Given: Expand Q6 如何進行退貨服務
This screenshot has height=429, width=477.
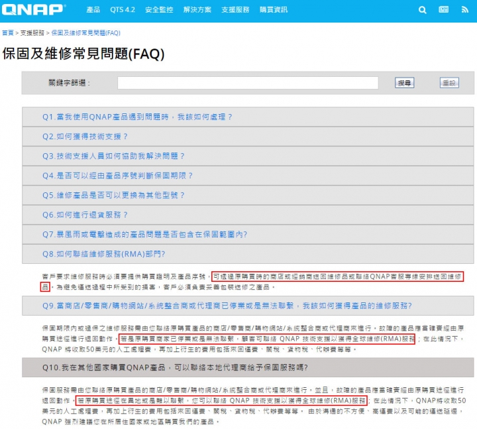Looking at the screenshot, I should [248, 215].
